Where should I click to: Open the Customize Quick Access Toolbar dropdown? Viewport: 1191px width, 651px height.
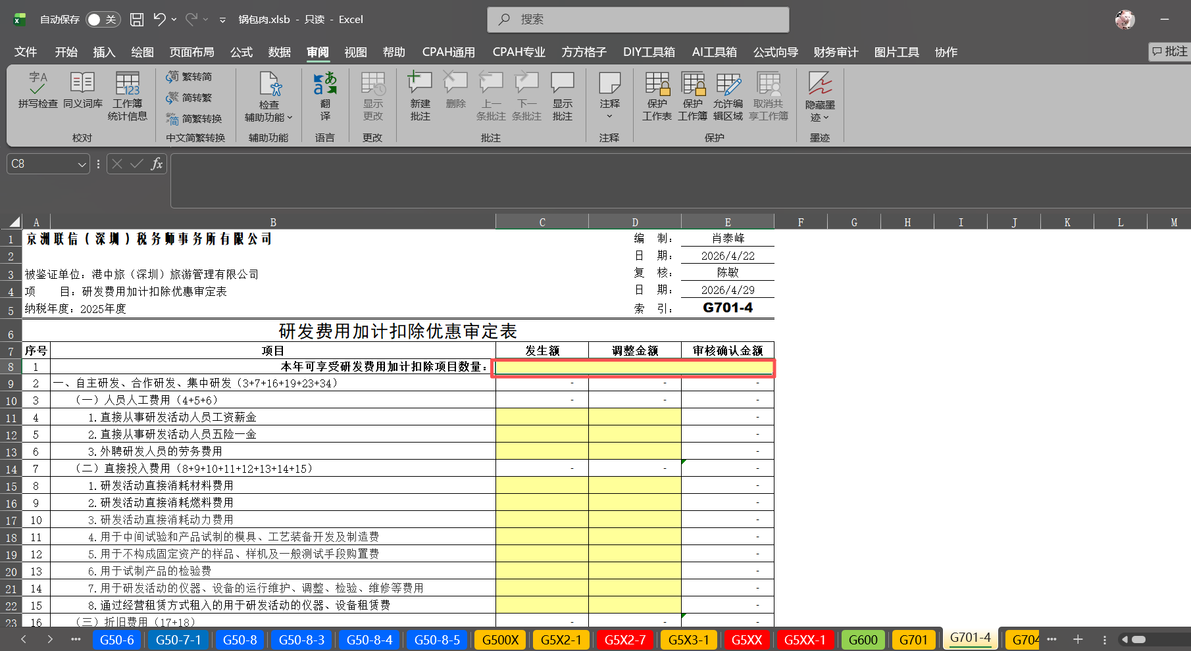pos(222,20)
